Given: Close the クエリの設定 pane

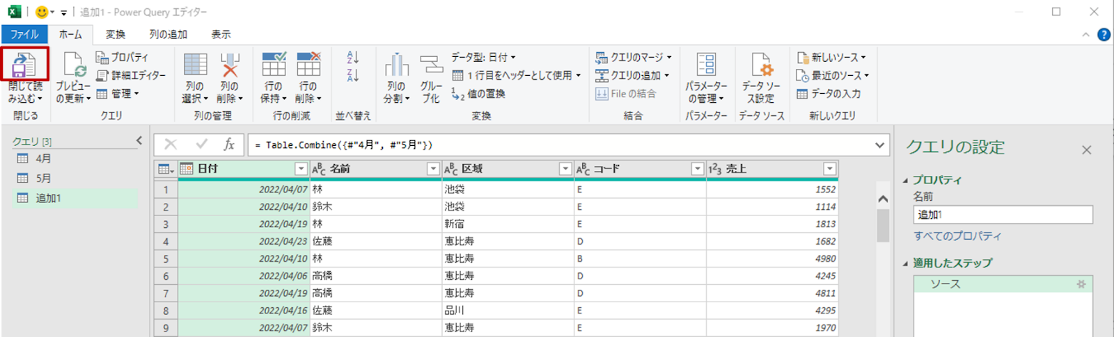Looking at the screenshot, I should (1086, 150).
